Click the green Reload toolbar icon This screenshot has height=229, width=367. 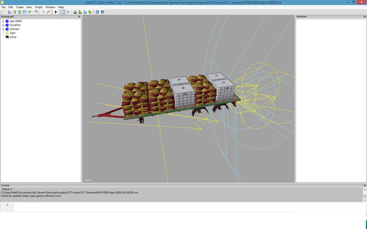point(19,12)
